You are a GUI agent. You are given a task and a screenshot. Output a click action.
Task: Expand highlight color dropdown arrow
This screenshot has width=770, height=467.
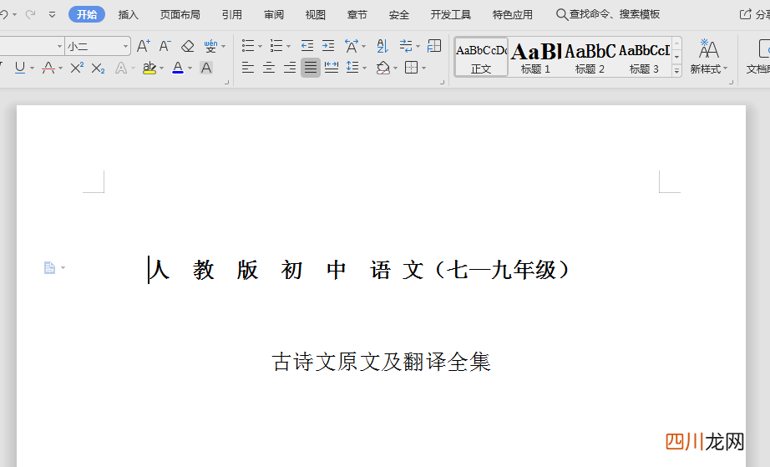click(x=161, y=68)
